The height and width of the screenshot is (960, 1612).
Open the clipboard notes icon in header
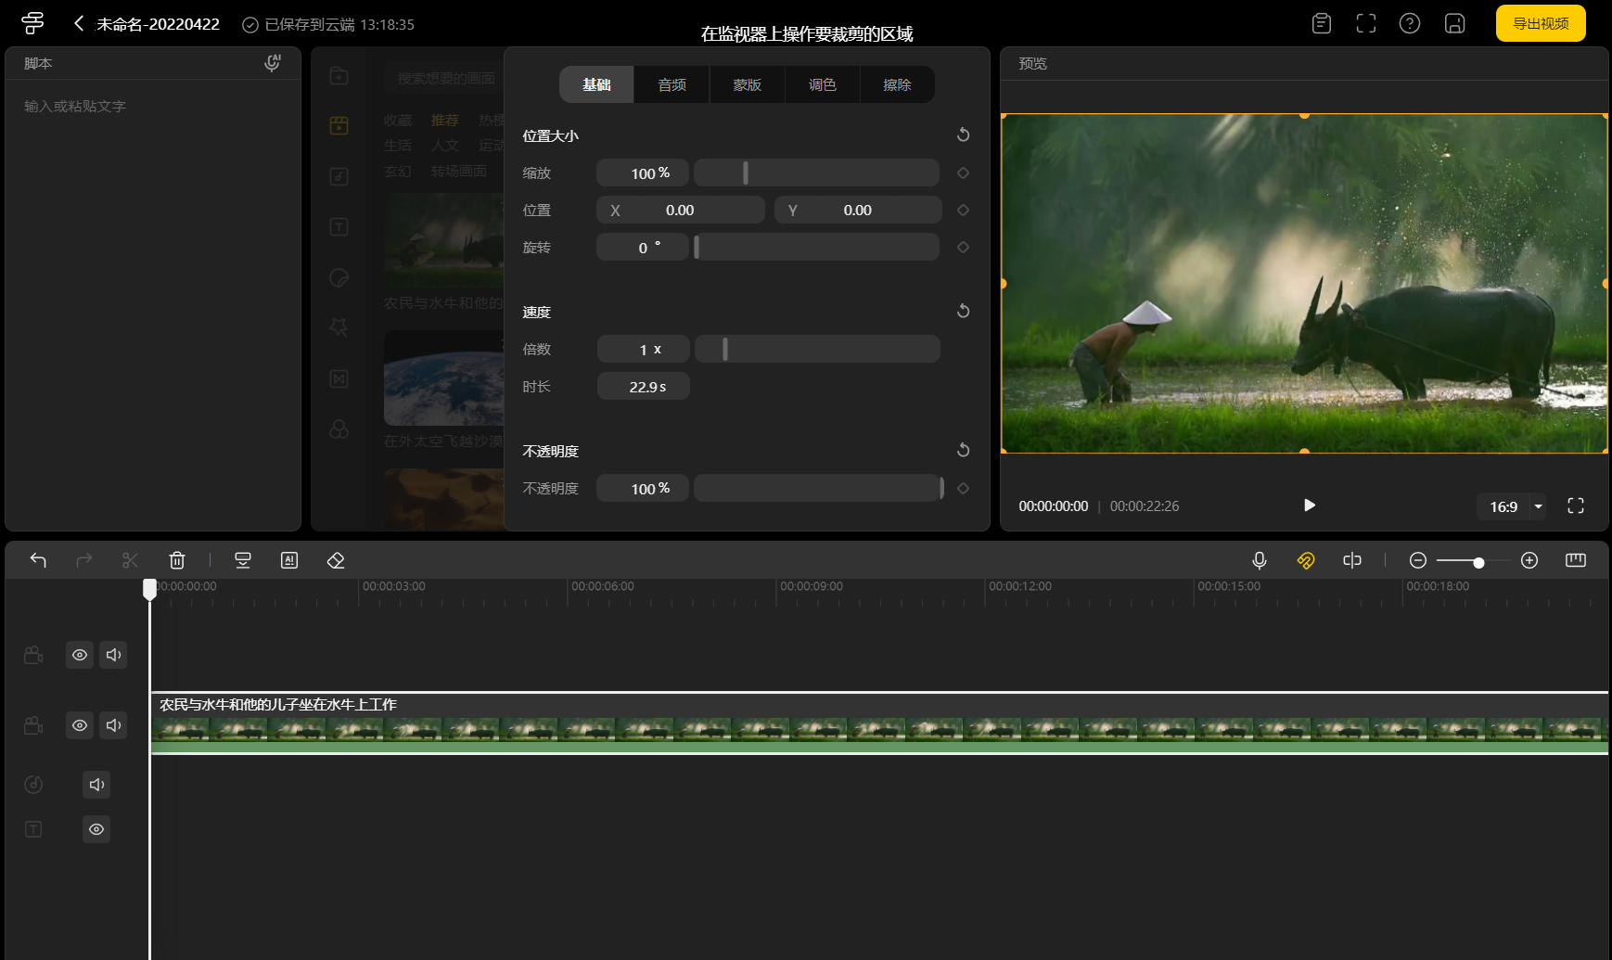(x=1322, y=23)
